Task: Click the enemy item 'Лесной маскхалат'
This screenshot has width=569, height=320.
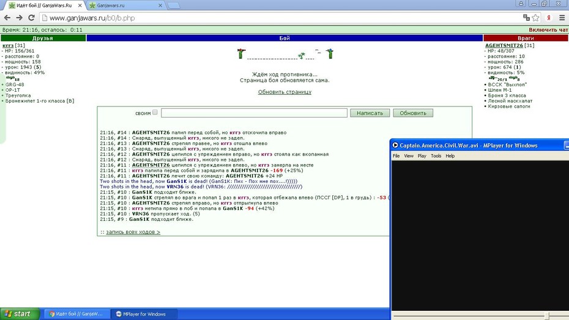Action: coord(510,101)
